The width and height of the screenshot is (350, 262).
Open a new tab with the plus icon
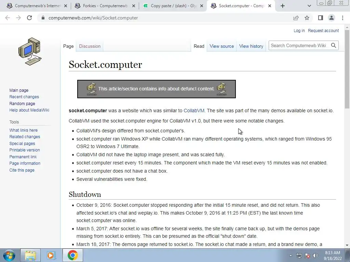(x=283, y=6)
